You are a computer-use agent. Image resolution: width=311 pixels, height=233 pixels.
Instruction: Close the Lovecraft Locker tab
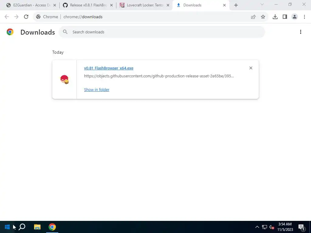168,5
